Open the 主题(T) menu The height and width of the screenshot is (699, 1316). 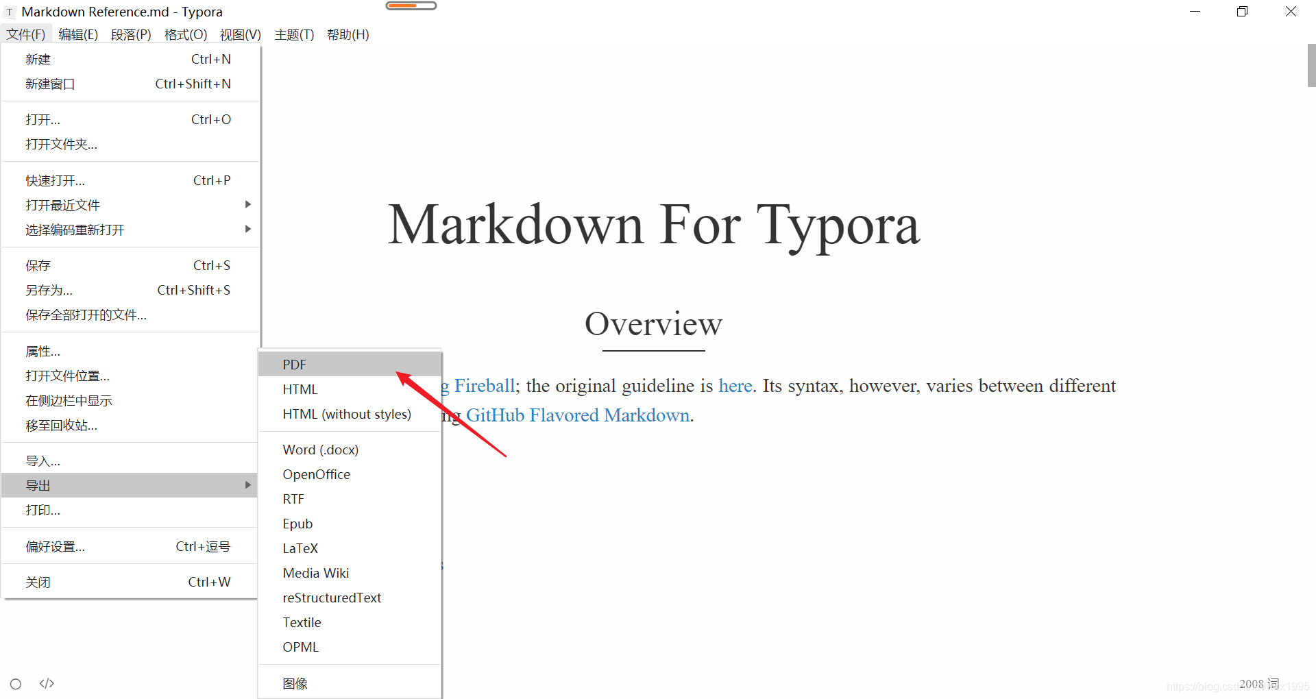click(294, 34)
